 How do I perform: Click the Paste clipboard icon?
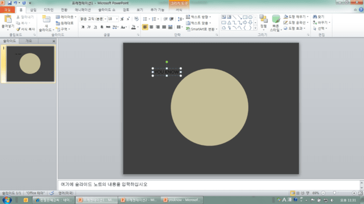pyautogui.click(x=8, y=19)
